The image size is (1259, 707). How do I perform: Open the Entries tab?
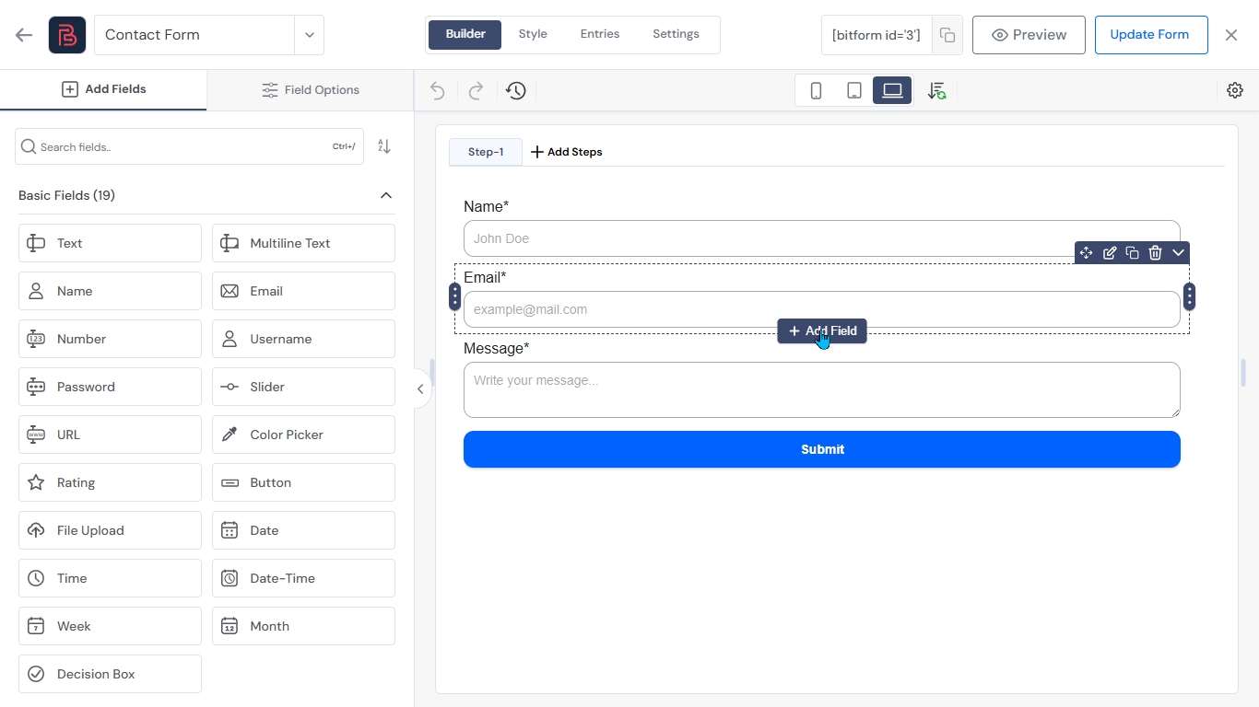(600, 34)
